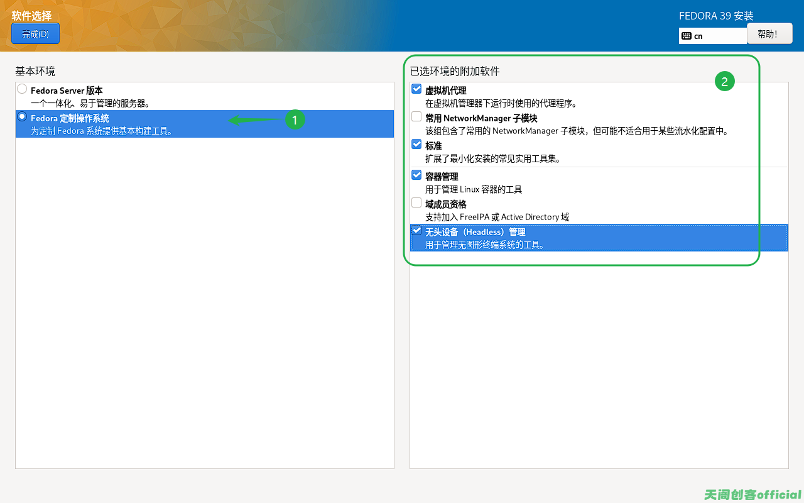Screen dimensions: 804x503
Task: Click the keyboard icon beside cn
Action: (x=687, y=36)
